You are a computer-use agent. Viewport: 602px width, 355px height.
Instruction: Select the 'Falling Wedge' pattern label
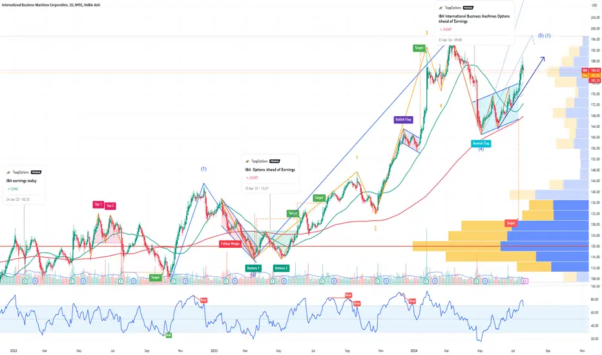231,244
